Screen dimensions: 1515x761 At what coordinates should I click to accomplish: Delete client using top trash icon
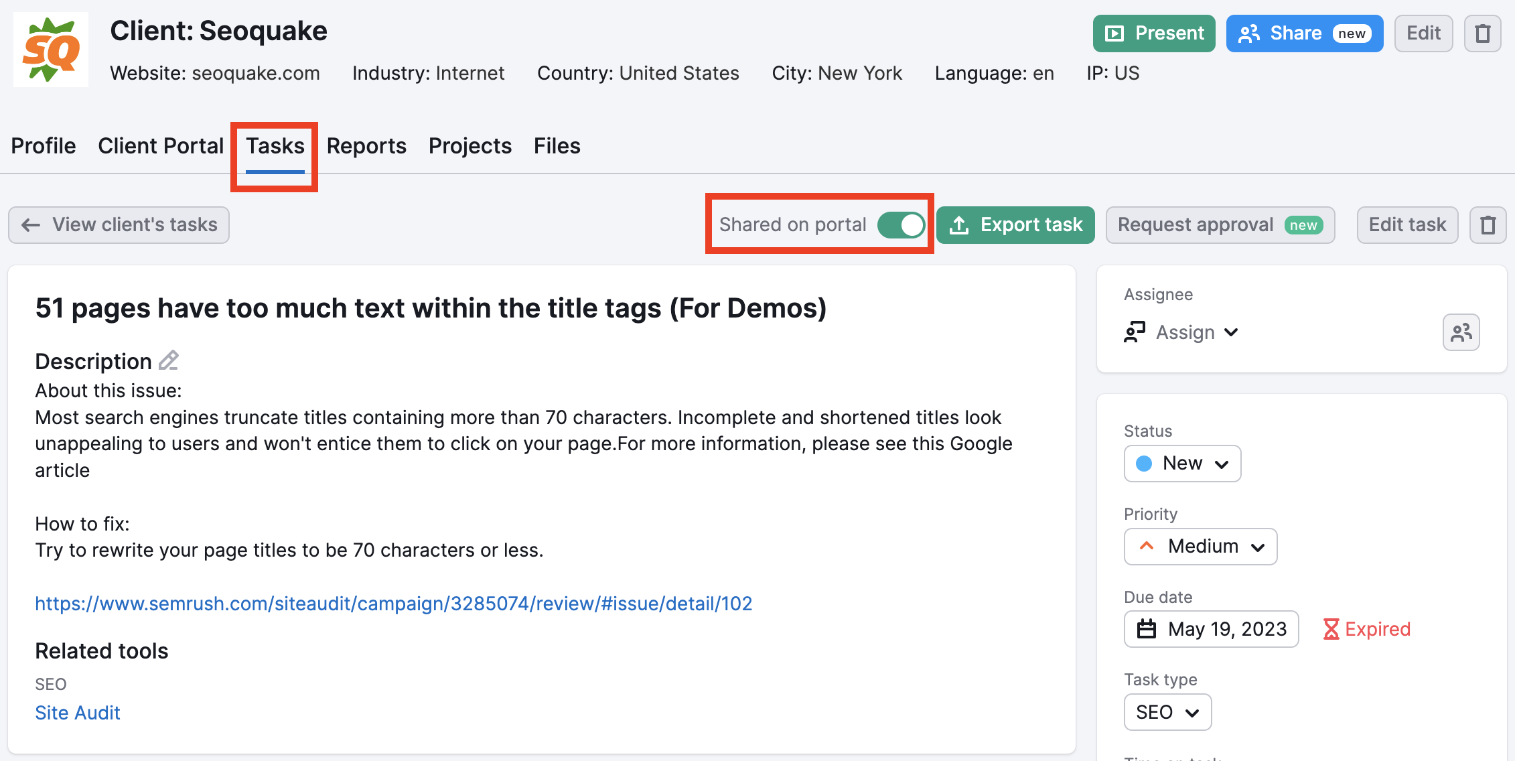(x=1483, y=33)
